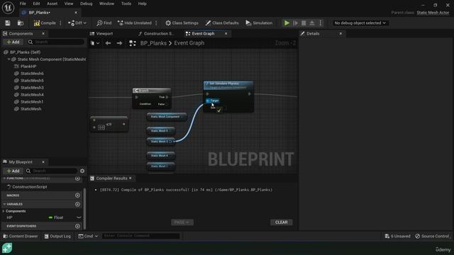The width and height of the screenshot is (454, 255).
Task: Select BP_Planks (Self) in Components tree
Action: click(x=25, y=52)
